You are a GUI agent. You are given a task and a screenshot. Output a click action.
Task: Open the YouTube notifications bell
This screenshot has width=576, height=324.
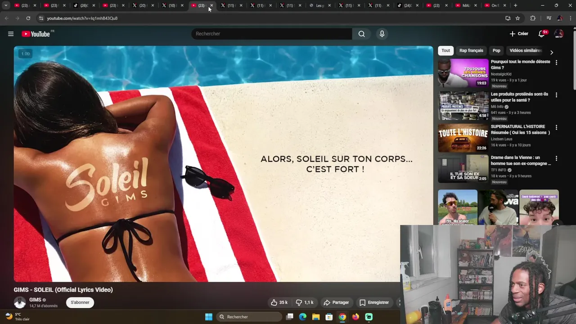(542, 34)
